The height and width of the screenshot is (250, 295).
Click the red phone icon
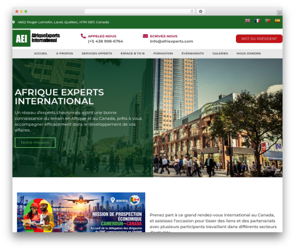[83, 36]
